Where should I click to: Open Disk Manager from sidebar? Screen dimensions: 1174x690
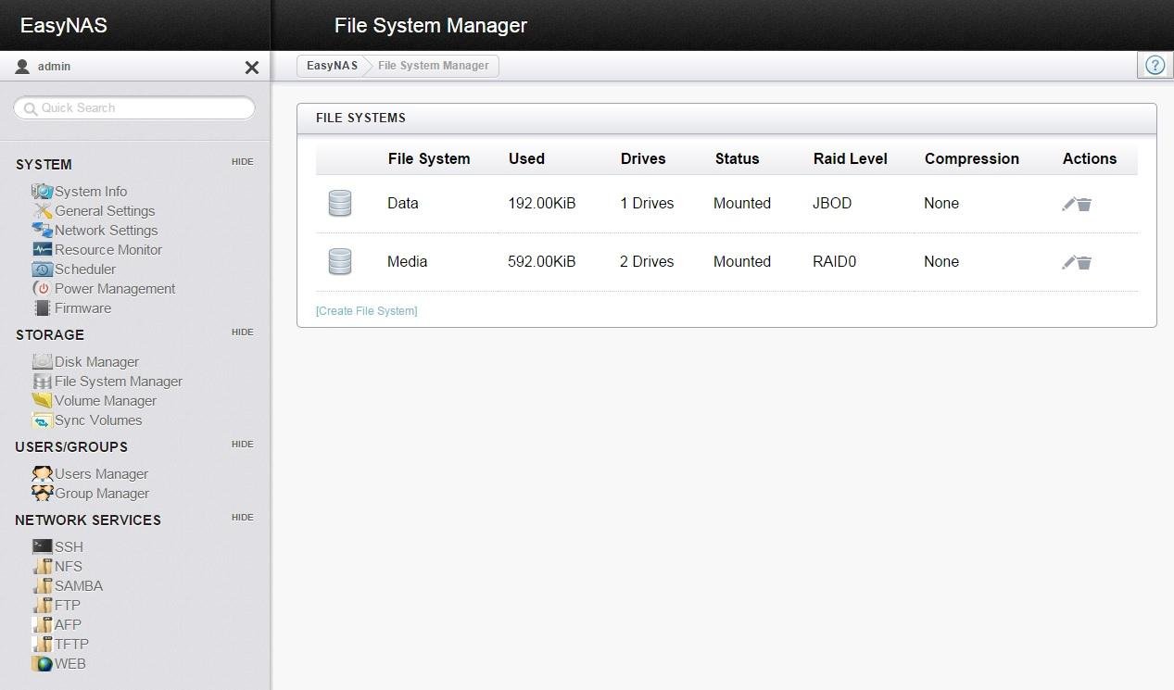[x=96, y=361]
